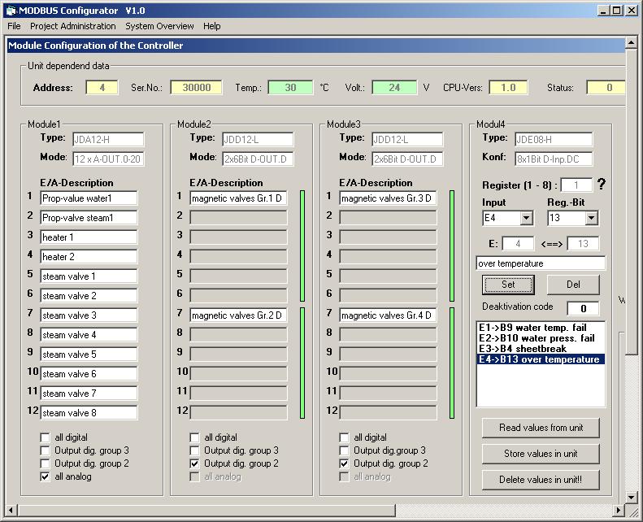This screenshot has width=643, height=522.
Task: Click the question mark help icon beside Register
Action: point(601,185)
